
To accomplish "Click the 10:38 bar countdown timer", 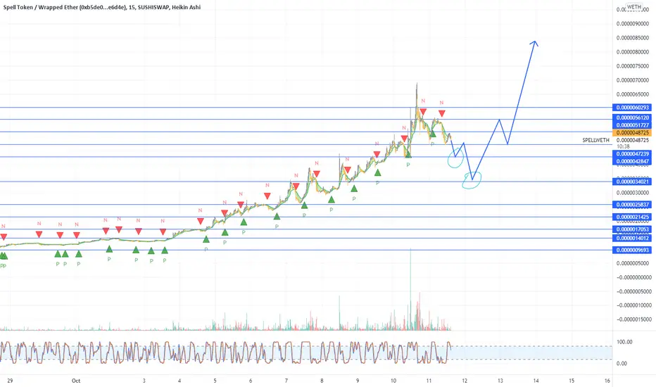I will tap(623, 146).
